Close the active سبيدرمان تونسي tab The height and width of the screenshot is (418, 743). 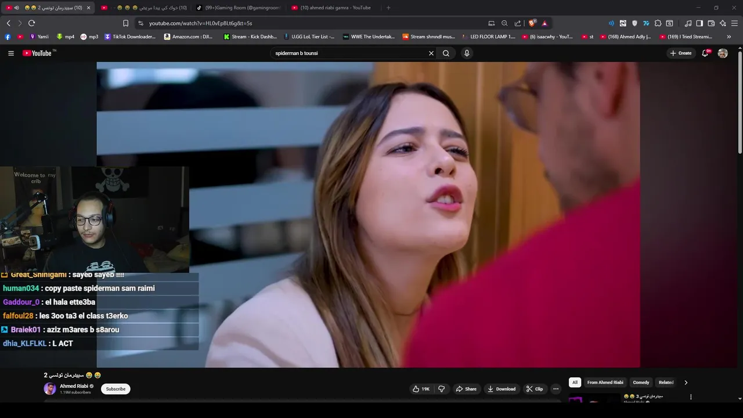point(88,8)
